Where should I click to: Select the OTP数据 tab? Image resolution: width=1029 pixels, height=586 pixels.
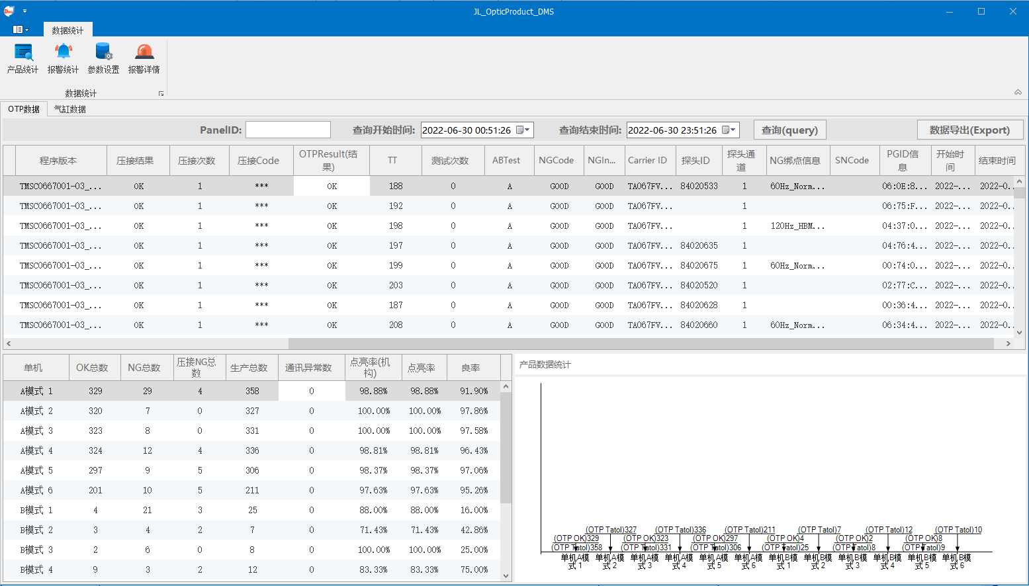(x=24, y=109)
